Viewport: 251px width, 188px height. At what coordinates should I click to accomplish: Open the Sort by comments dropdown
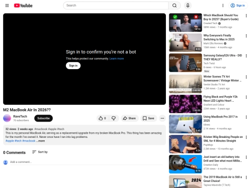point(40,152)
